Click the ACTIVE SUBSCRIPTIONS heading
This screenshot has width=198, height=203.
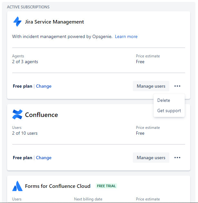tap(28, 7)
